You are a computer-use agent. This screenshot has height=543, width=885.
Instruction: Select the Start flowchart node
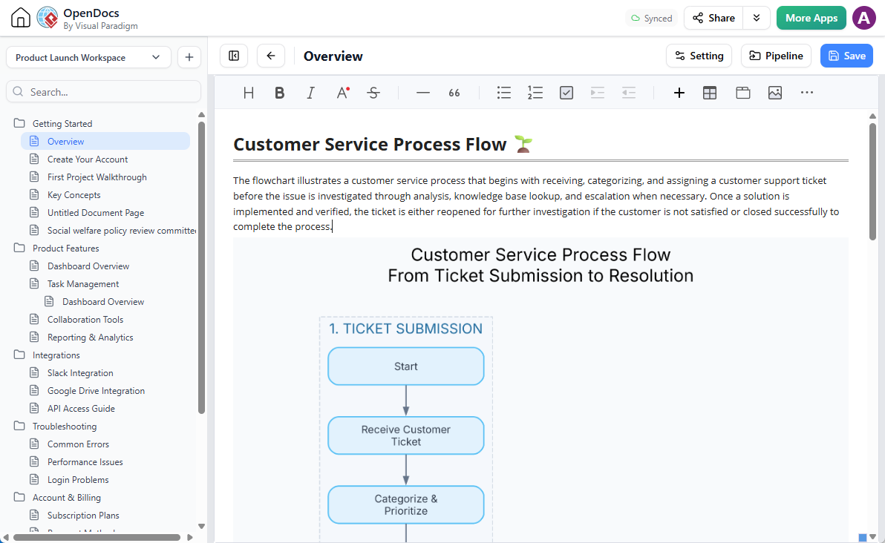point(406,366)
